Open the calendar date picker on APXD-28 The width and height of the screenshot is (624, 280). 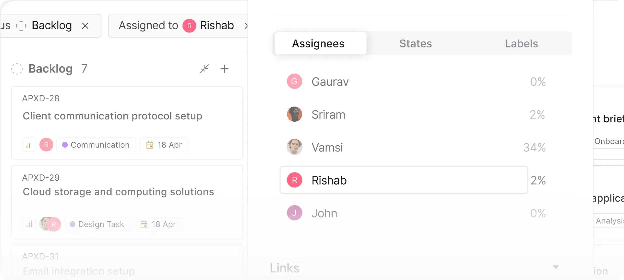(150, 145)
